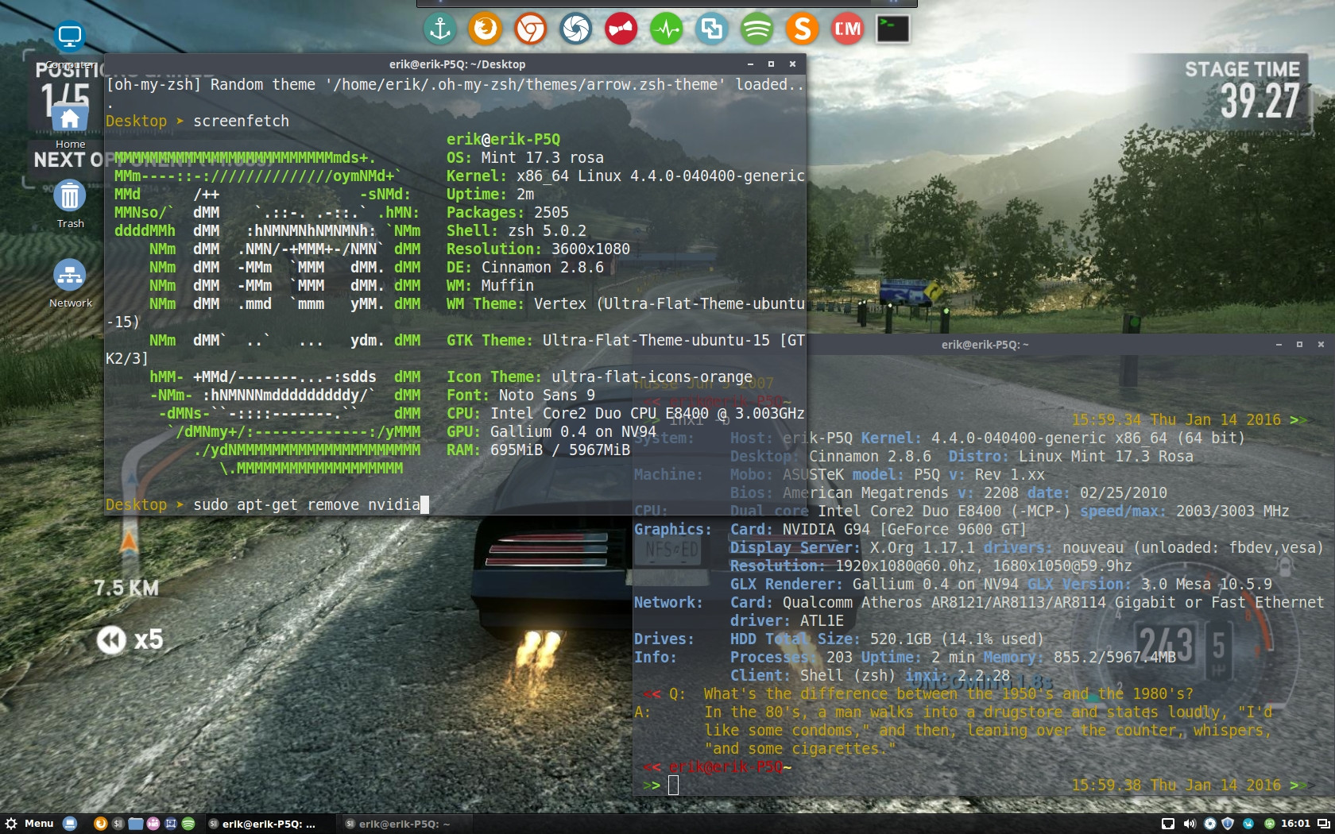Click the sudo apt-get remove nvidia command line

(307, 504)
